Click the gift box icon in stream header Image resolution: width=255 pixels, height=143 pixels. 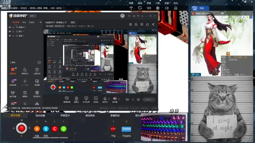point(130,24)
